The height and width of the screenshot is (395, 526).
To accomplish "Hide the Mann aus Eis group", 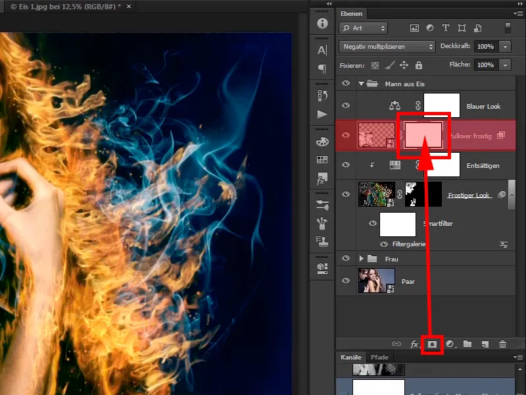I will click(x=346, y=84).
